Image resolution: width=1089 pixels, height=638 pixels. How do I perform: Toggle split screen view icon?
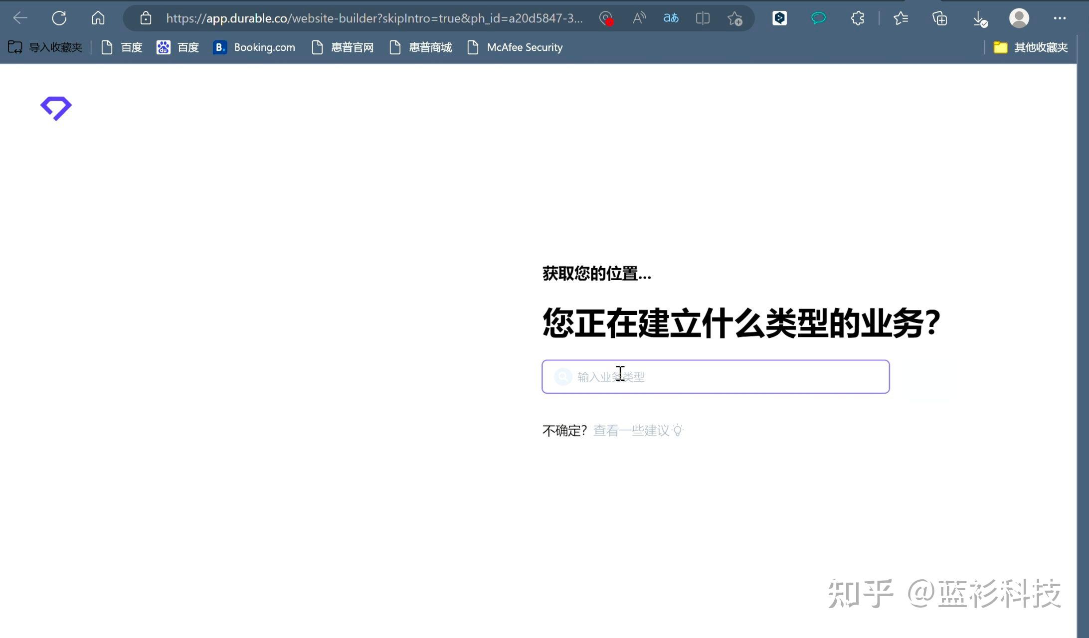coord(703,18)
